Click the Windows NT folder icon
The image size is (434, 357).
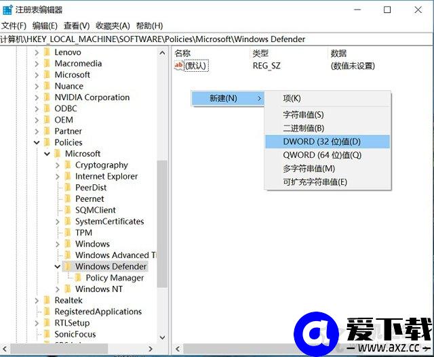pos(68,289)
